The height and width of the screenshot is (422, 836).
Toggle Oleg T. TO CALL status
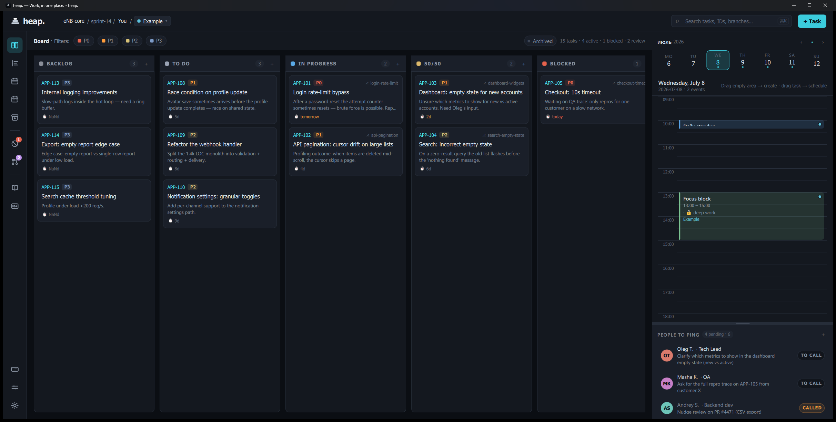(x=811, y=355)
